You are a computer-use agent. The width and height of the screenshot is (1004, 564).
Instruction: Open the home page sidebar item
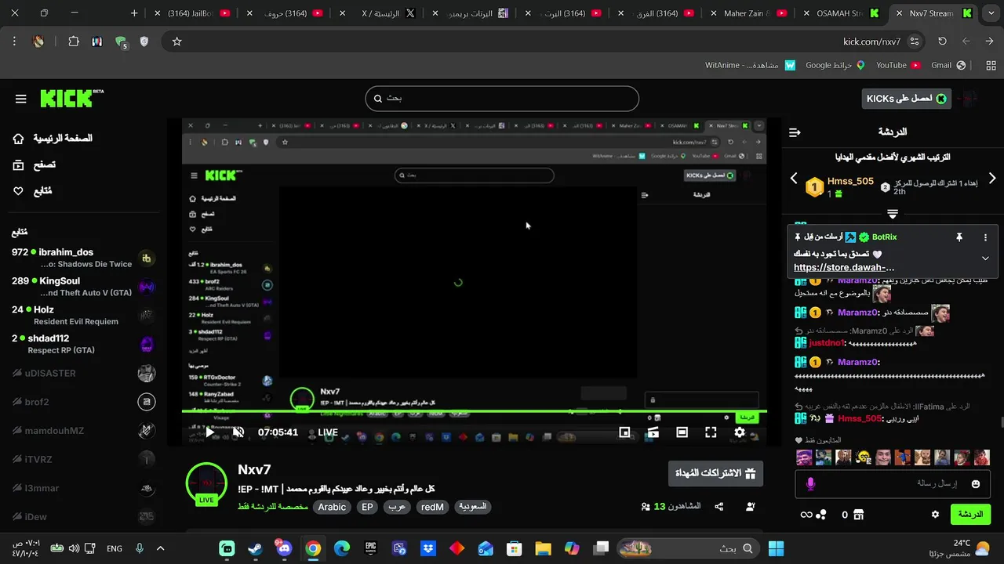point(52,139)
